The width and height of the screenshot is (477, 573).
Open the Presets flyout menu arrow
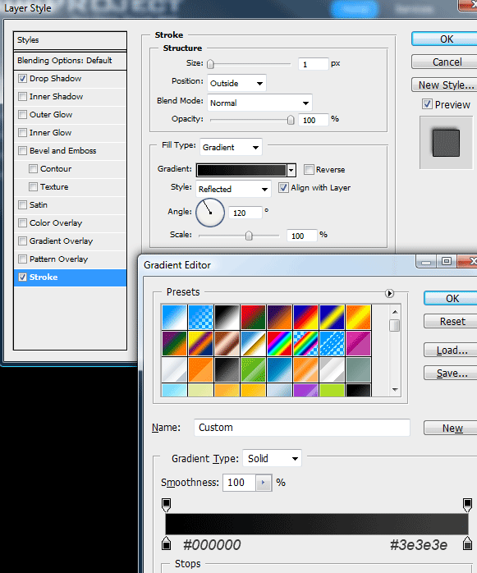point(389,293)
